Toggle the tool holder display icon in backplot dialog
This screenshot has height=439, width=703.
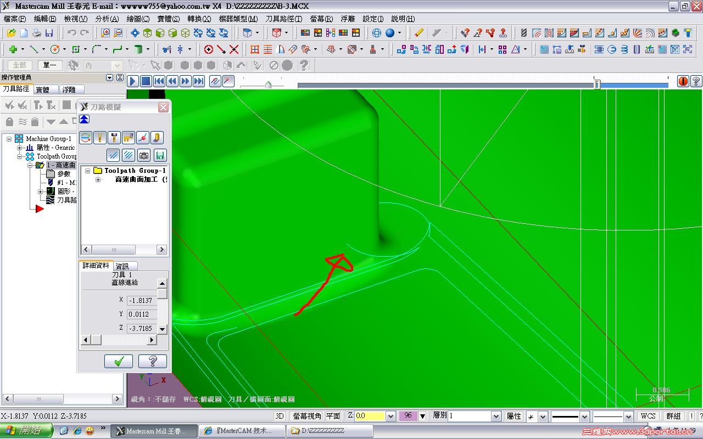pyautogui.click(x=114, y=137)
